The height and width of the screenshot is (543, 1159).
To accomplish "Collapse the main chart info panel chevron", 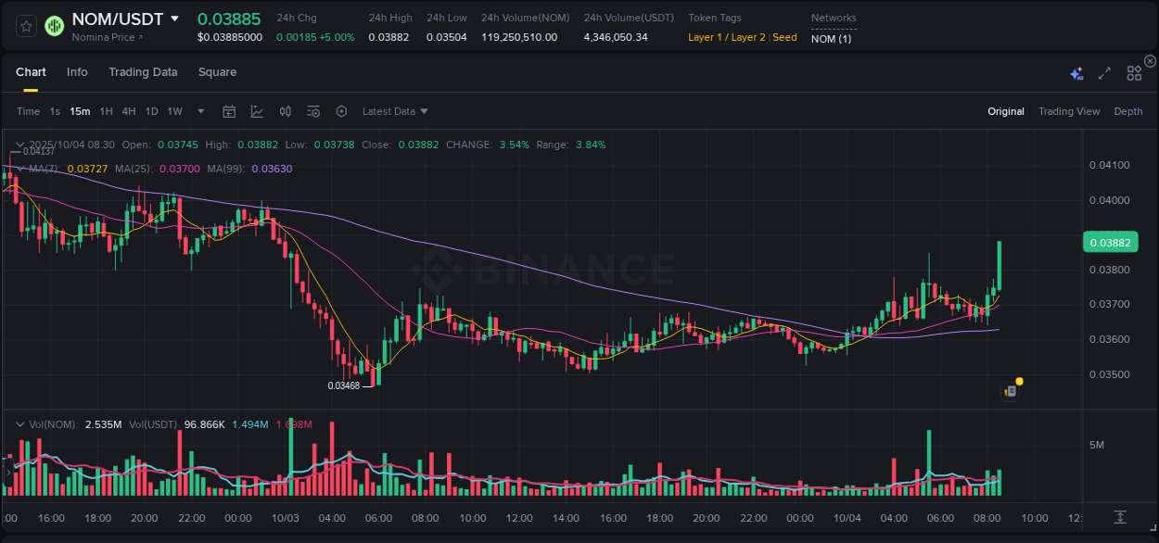I will (20, 145).
